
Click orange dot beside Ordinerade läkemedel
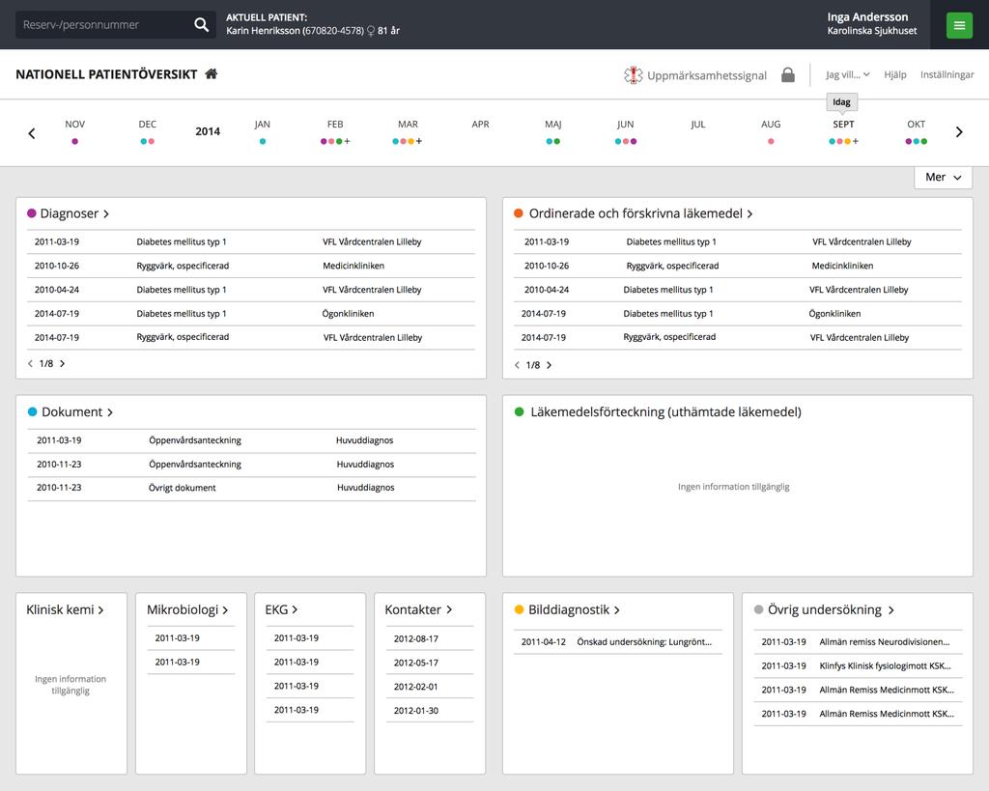tap(519, 213)
